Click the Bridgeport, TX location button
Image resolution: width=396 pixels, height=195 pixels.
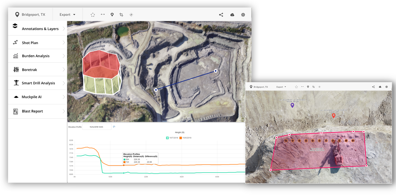pos(30,14)
